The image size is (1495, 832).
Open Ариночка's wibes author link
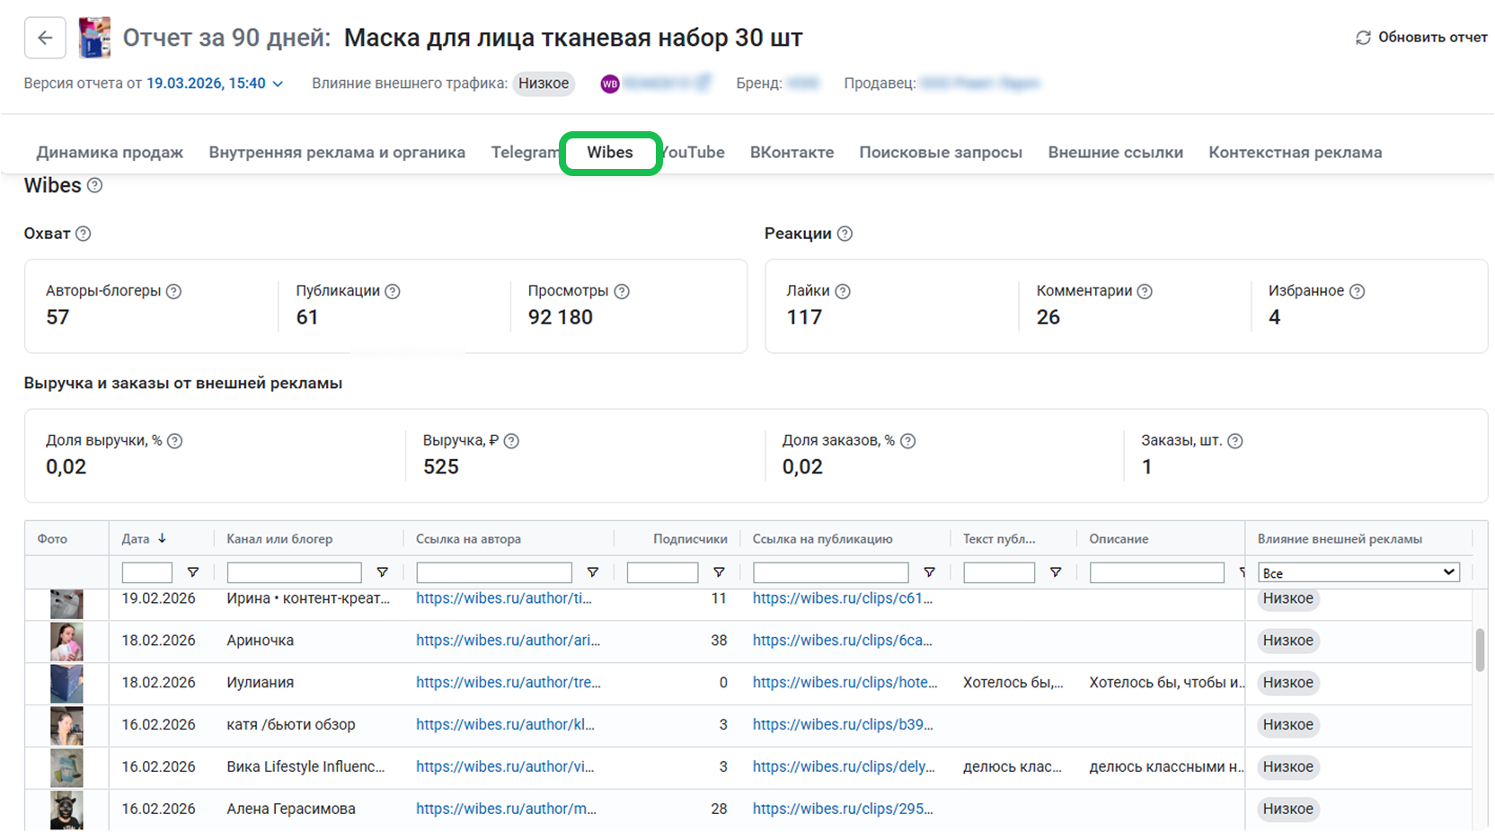click(x=508, y=641)
